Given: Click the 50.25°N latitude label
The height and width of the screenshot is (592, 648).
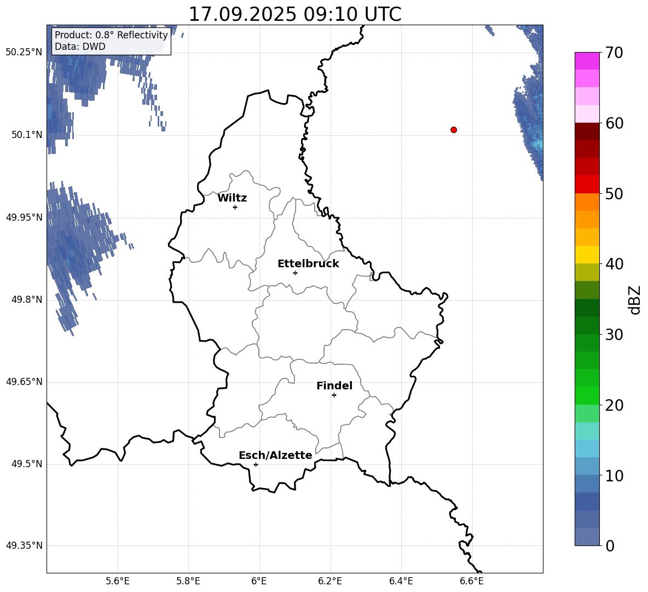Looking at the screenshot, I should (24, 53).
